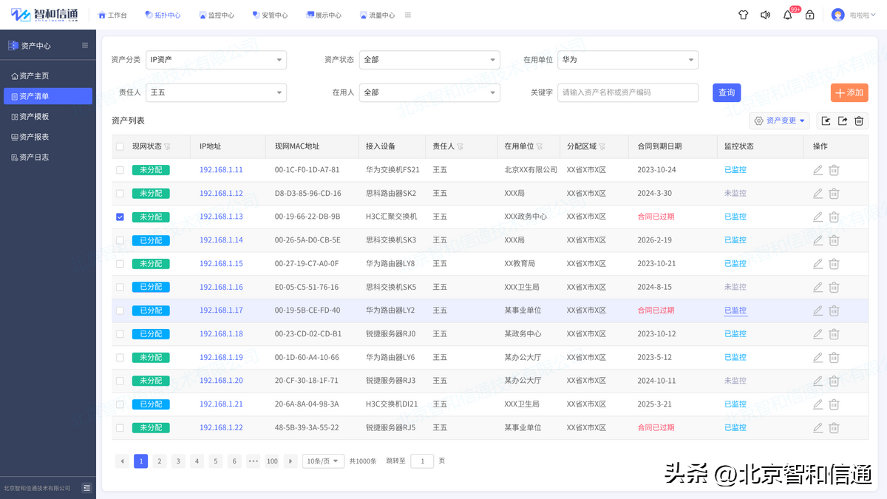Open 资产报表 in the sidebar
Viewport: 887px width, 499px height.
[x=48, y=137]
